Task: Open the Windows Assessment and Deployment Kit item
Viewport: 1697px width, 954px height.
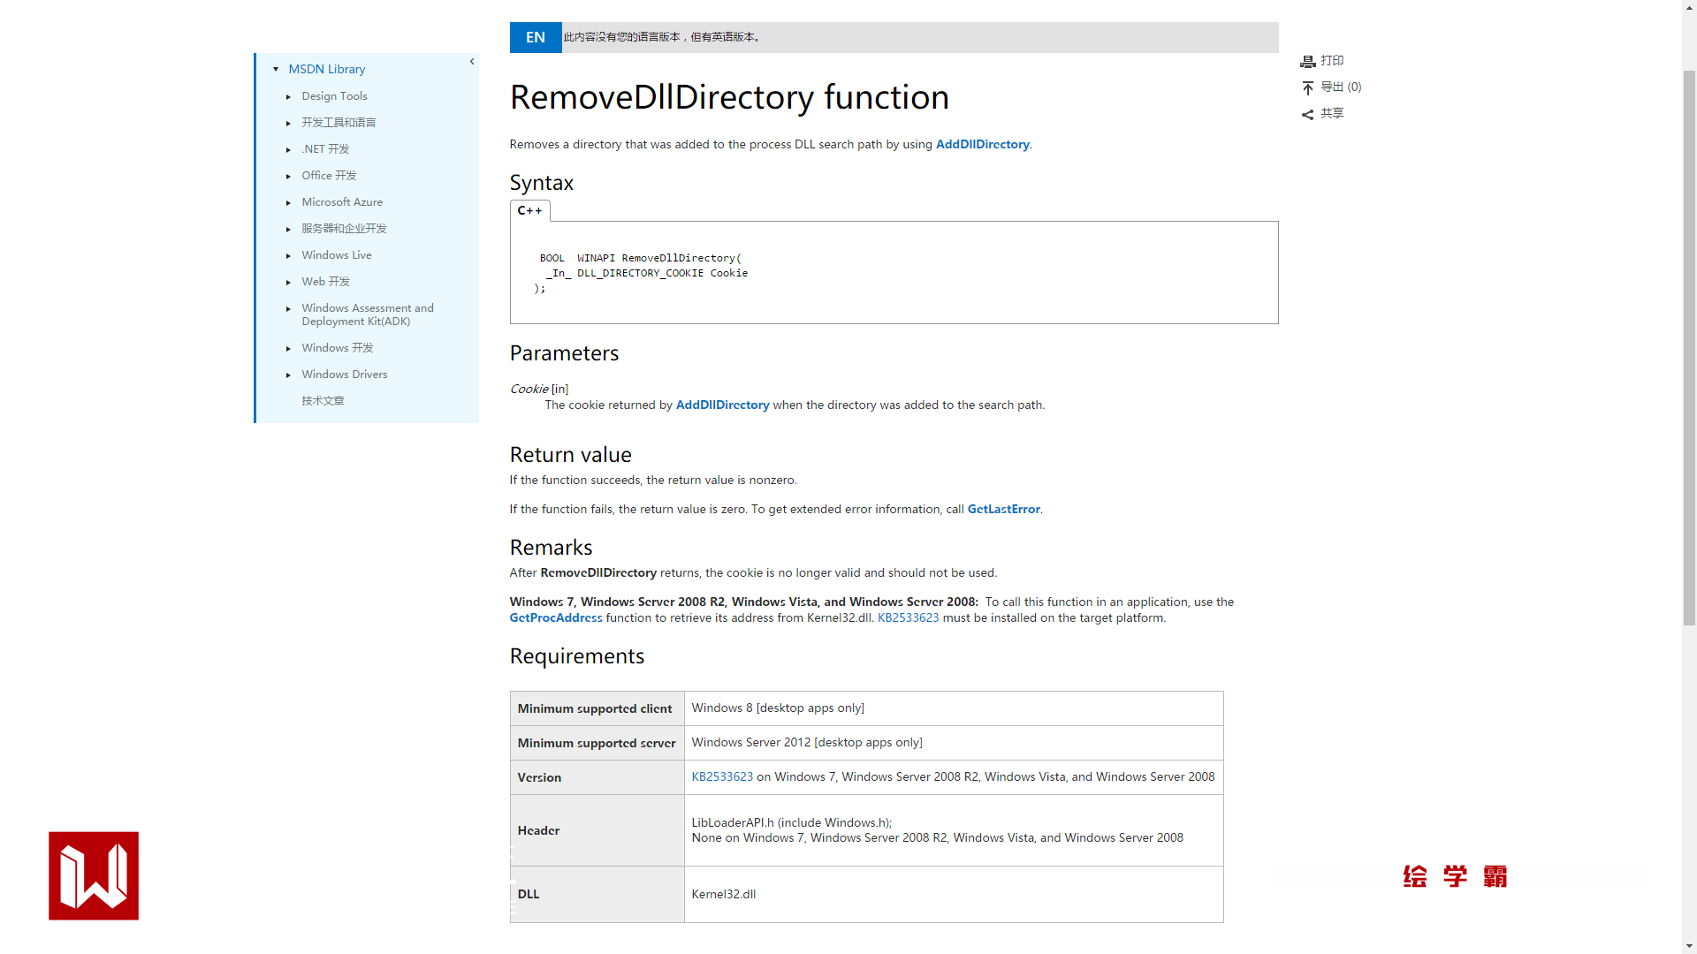Action: click(367, 314)
